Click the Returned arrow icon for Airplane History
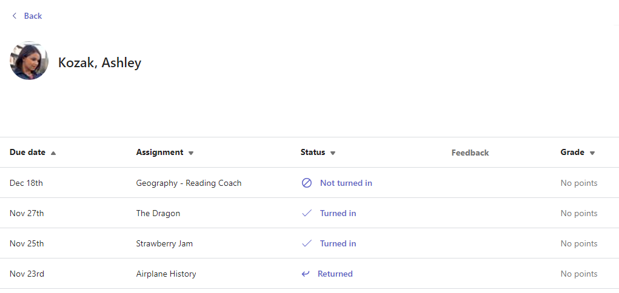This screenshot has height=293, width=619. point(306,274)
